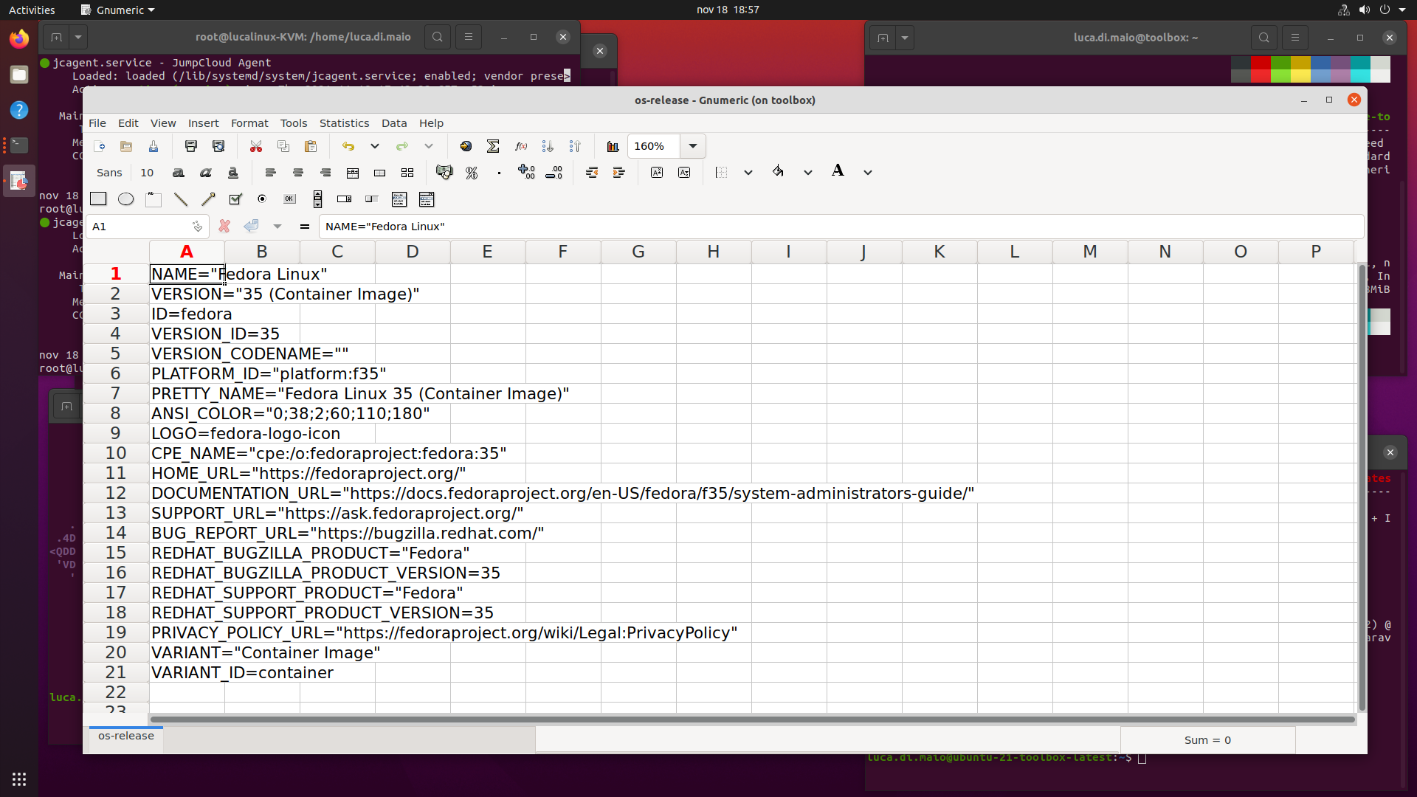Format selection as percentage

pyautogui.click(x=472, y=173)
